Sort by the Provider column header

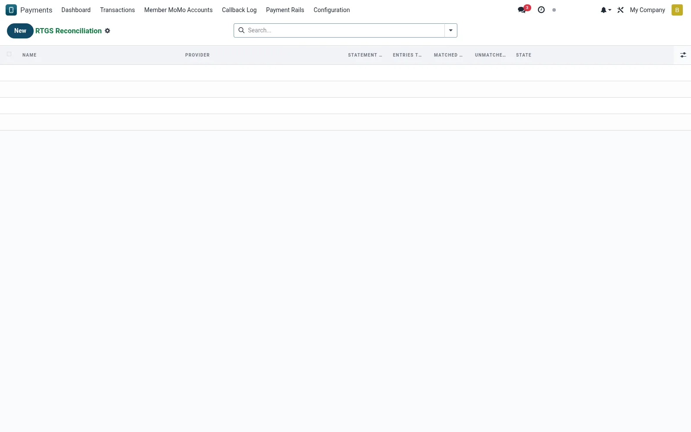[197, 55]
